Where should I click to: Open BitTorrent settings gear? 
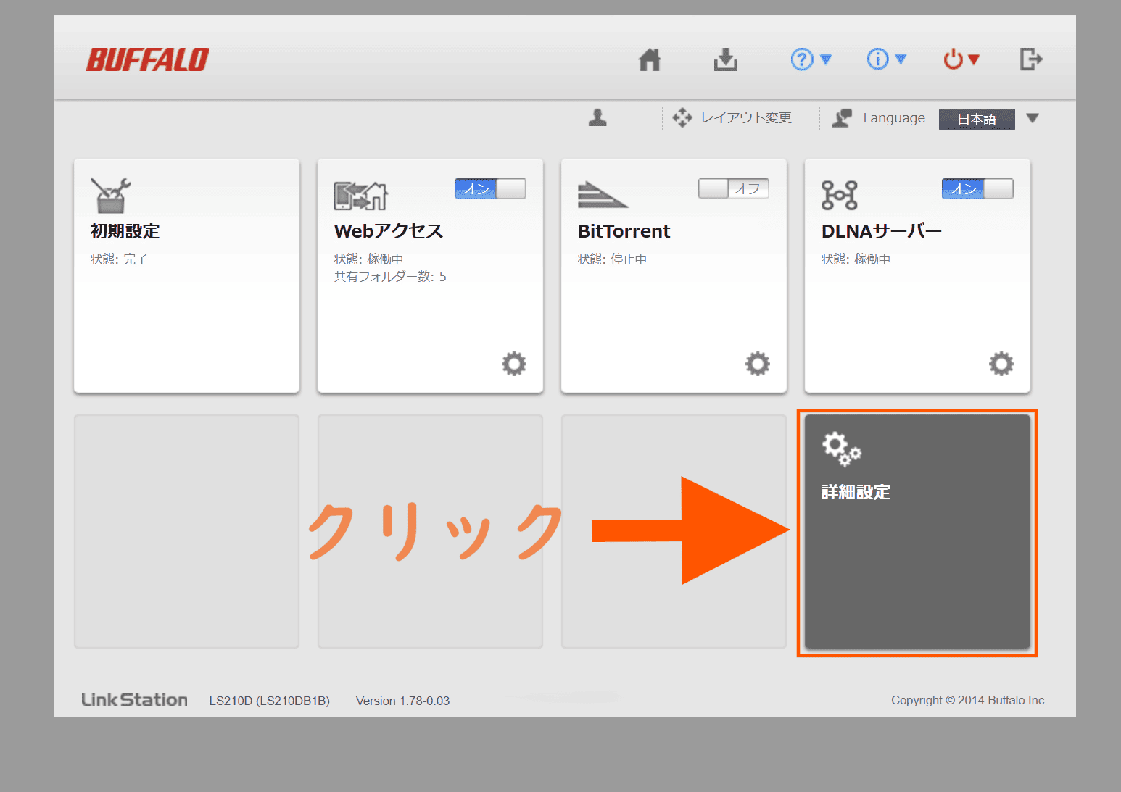pyautogui.click(x=758, y=364)
